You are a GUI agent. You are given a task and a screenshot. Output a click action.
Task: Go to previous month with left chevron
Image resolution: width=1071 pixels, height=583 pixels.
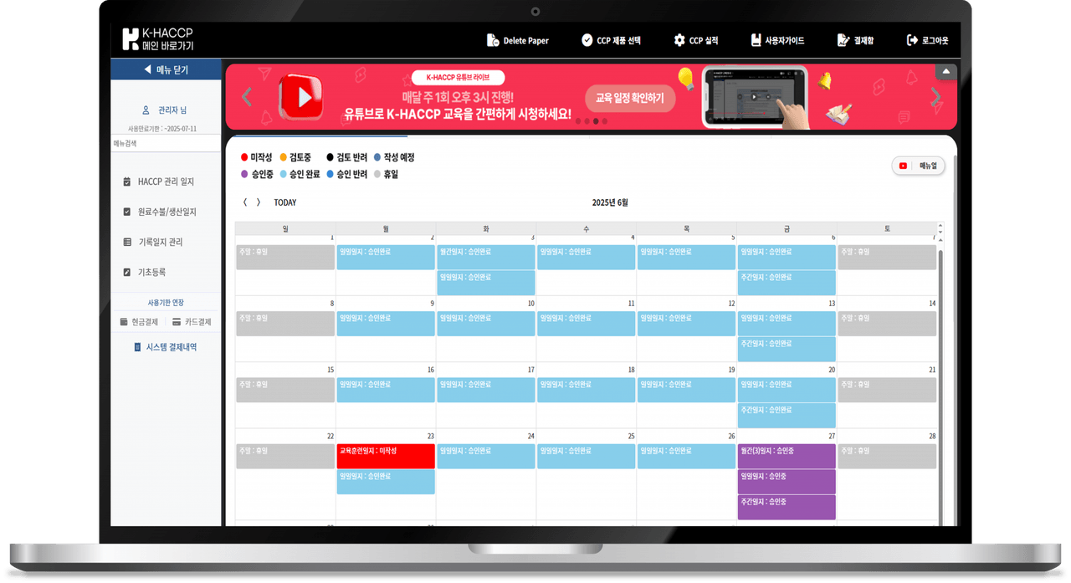pos(245,202)
